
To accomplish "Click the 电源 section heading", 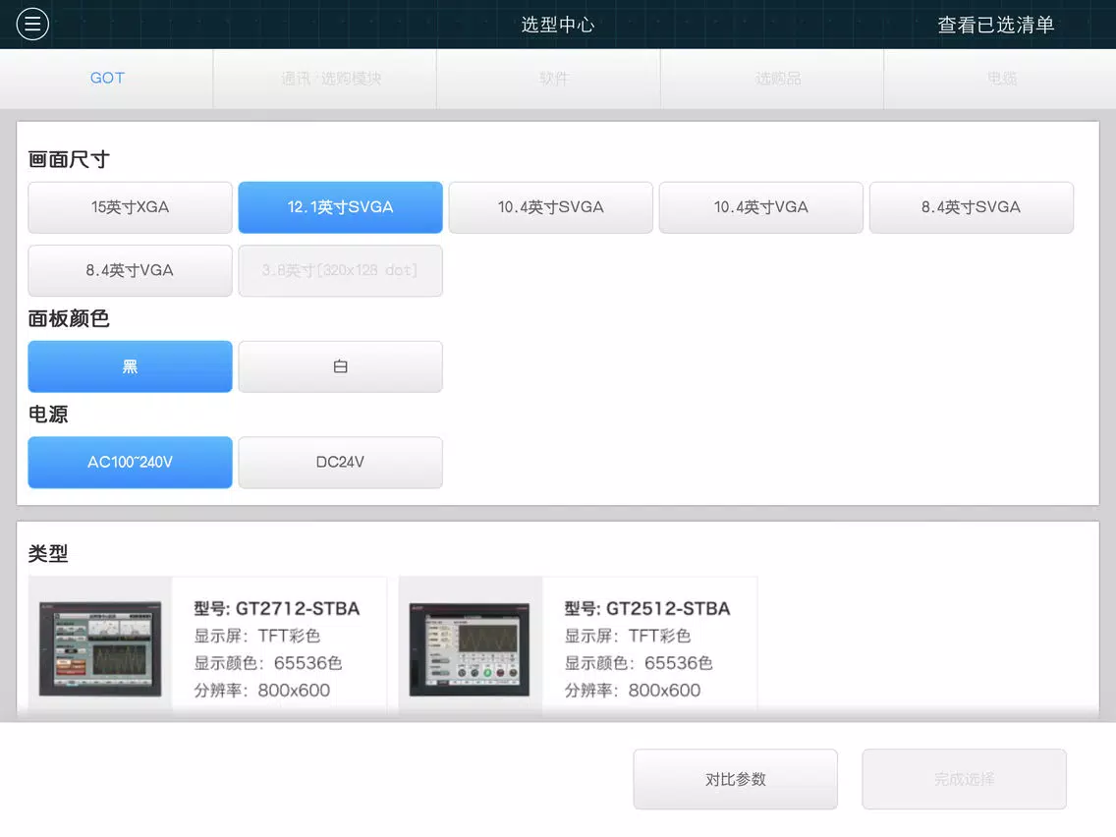I will [x=48, y=415].
